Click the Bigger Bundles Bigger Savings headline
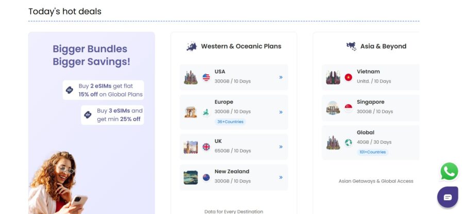The width and height of the screenshot is (464, 214). pyautogui.click(x=91, y=55)
